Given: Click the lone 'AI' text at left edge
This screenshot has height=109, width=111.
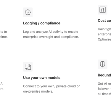Looking at the screenshot, I should point(2,84).
